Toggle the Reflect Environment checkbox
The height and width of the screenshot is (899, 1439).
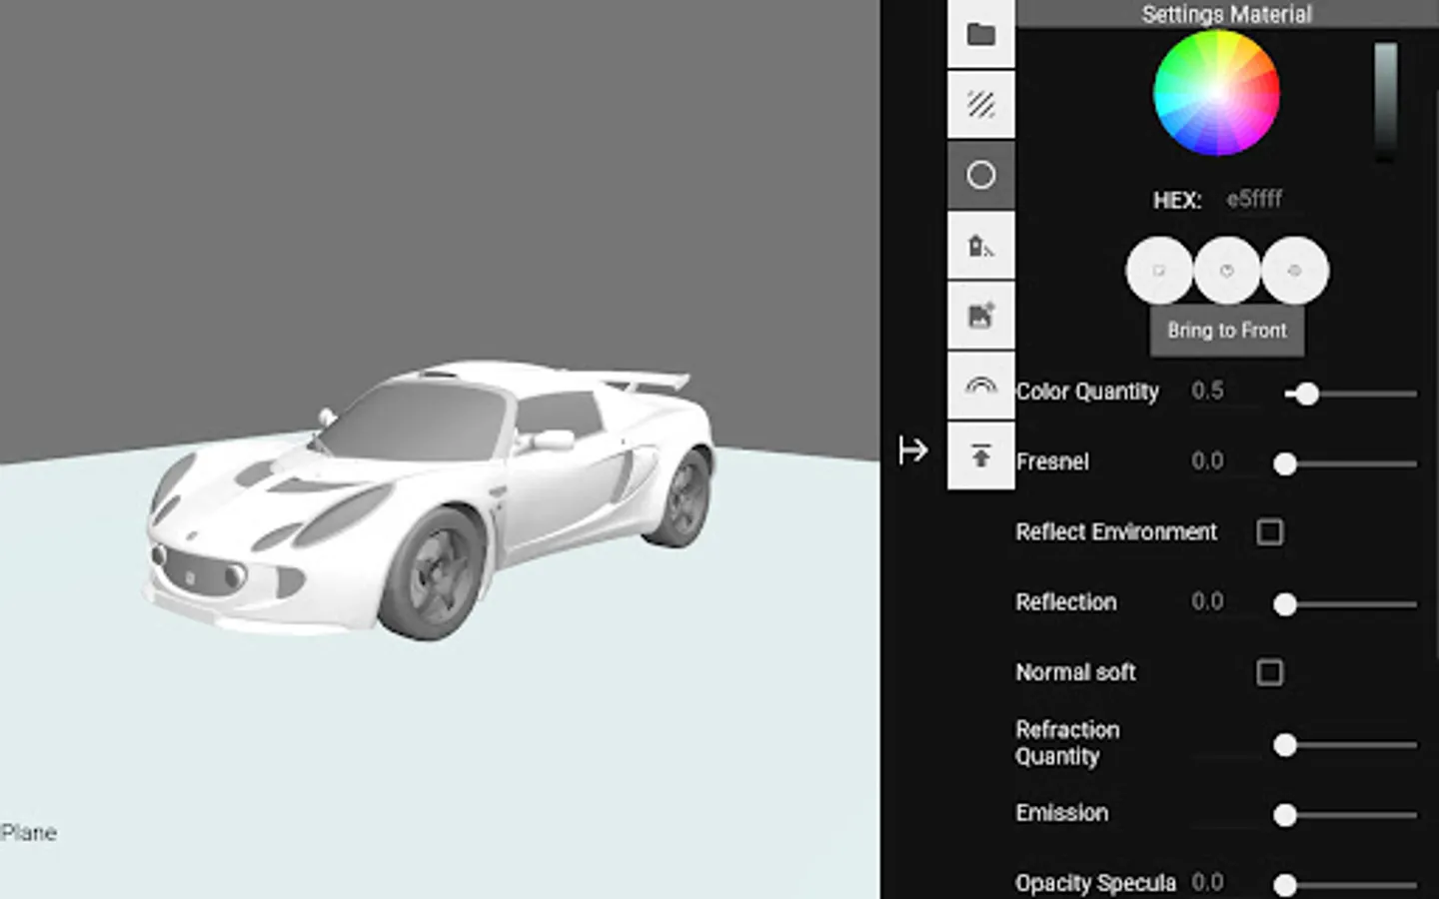pyautogui.click(x=1270, y=531)
